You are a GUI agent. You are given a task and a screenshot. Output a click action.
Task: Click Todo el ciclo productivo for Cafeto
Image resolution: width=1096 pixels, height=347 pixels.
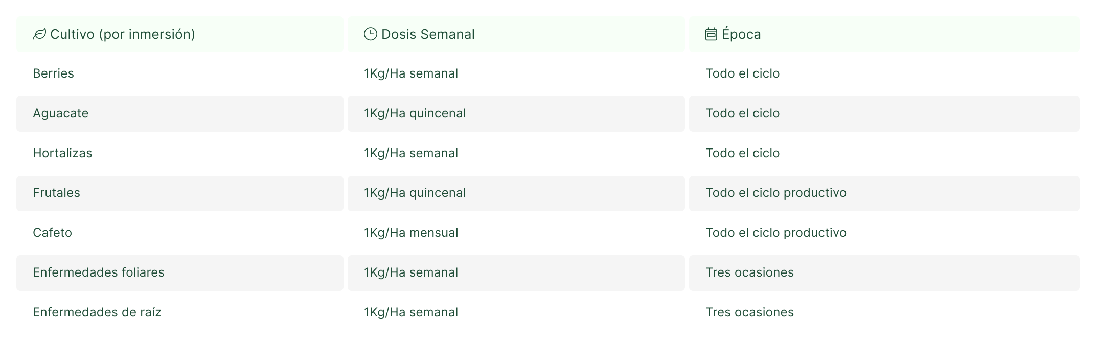(x=776, y=233)
